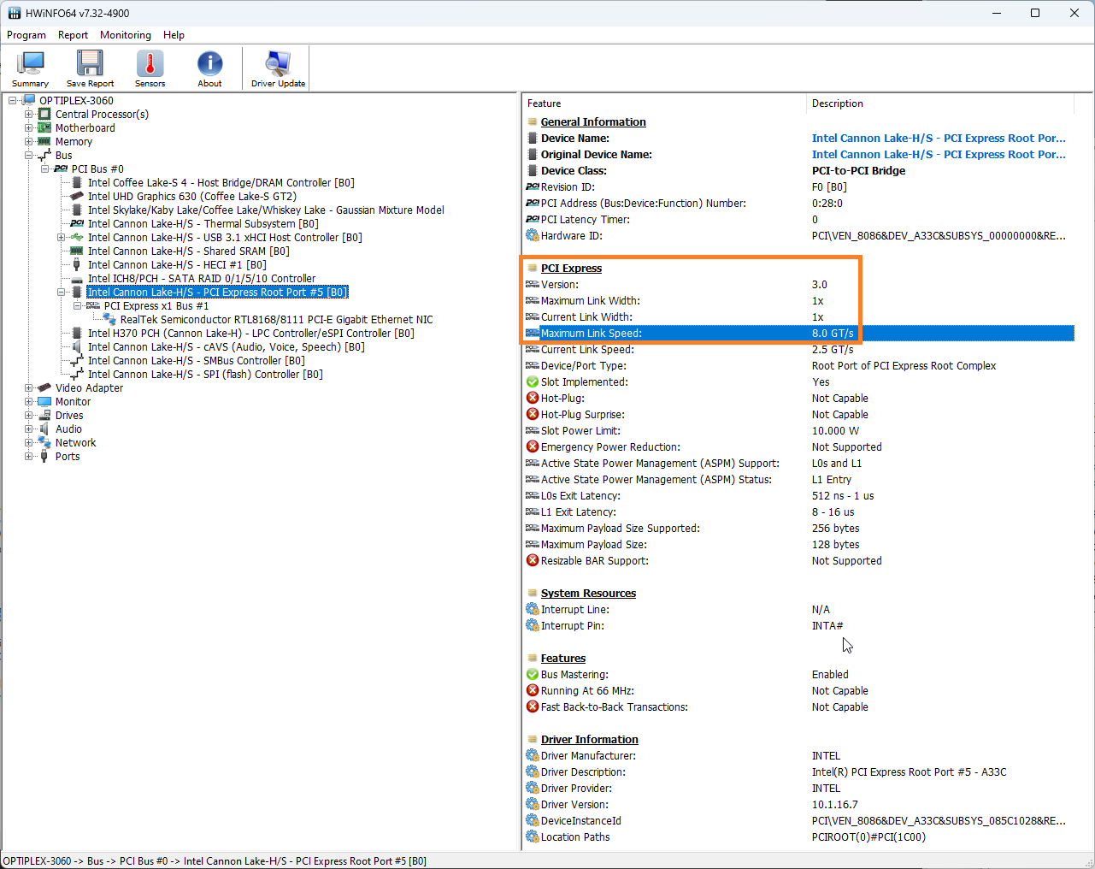Image resolution: width=1095 pixels, height=869 pixels.
Task: Click the Device Name blue link value
Action: pyautogui.click(x=939, y=138)
